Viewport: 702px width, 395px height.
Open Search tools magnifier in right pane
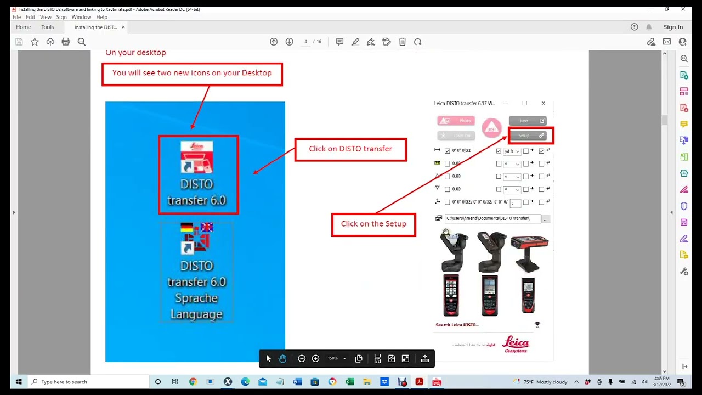pyautogui.click(x=684, y=59)
